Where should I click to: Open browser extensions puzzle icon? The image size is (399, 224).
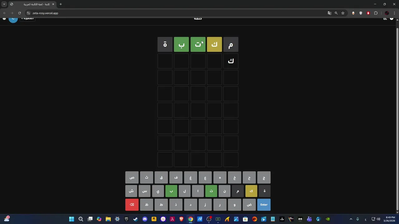pos(376,13)
